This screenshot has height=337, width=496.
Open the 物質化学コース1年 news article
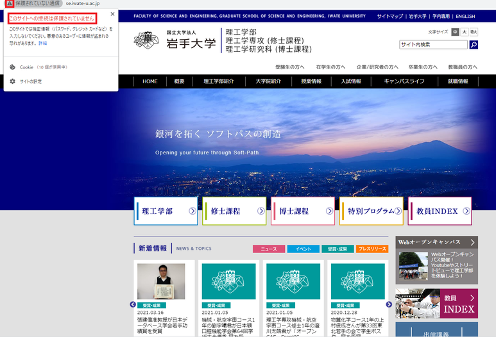pos(357,327)
